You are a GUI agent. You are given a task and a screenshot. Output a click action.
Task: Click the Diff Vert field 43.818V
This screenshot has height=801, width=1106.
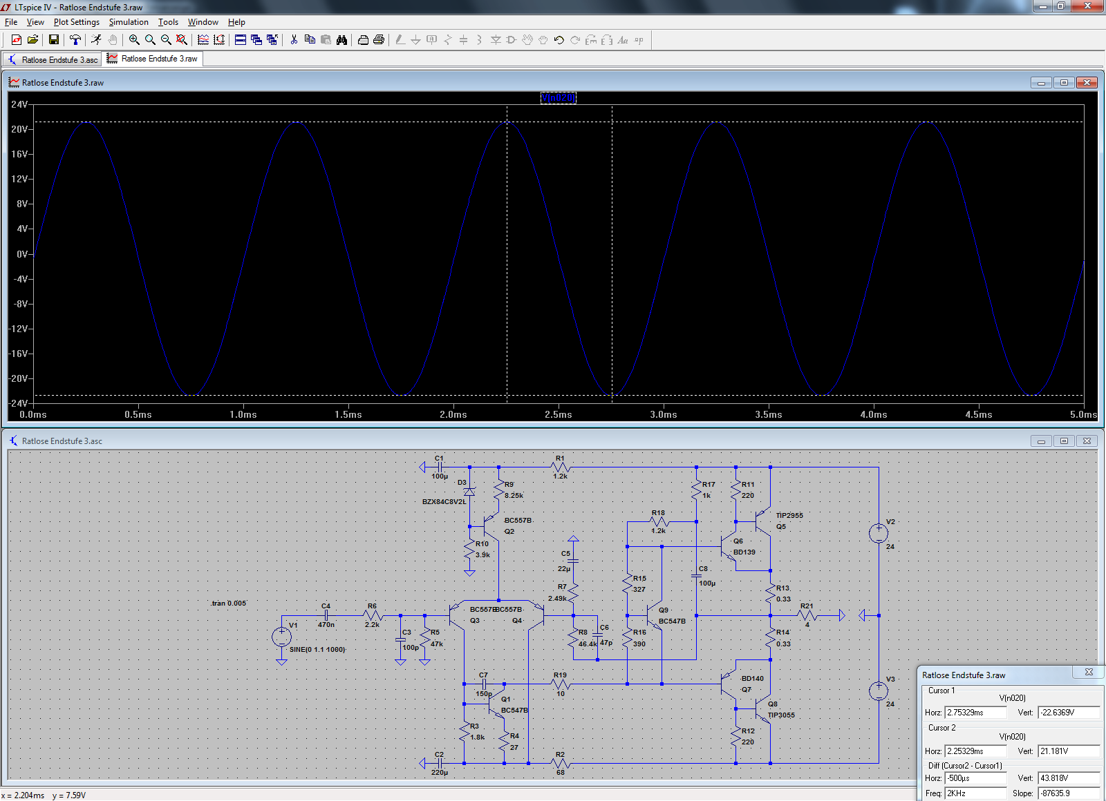coord(1069,778)
